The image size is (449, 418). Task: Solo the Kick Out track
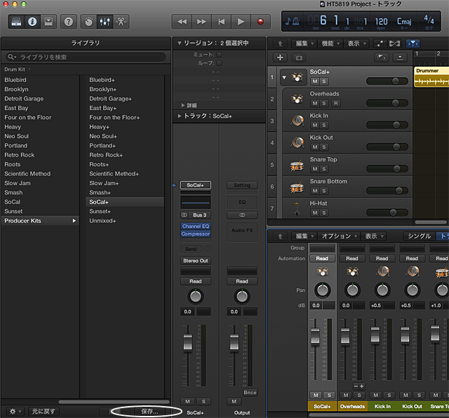[x=324, y=147]
